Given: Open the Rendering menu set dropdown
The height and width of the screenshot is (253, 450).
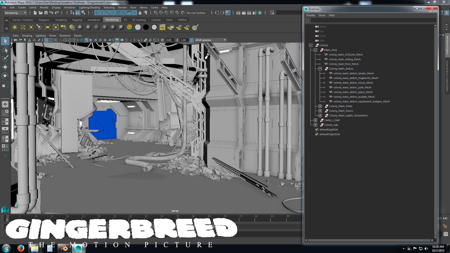Looking at the screenshot, I should tap(15, 13).
